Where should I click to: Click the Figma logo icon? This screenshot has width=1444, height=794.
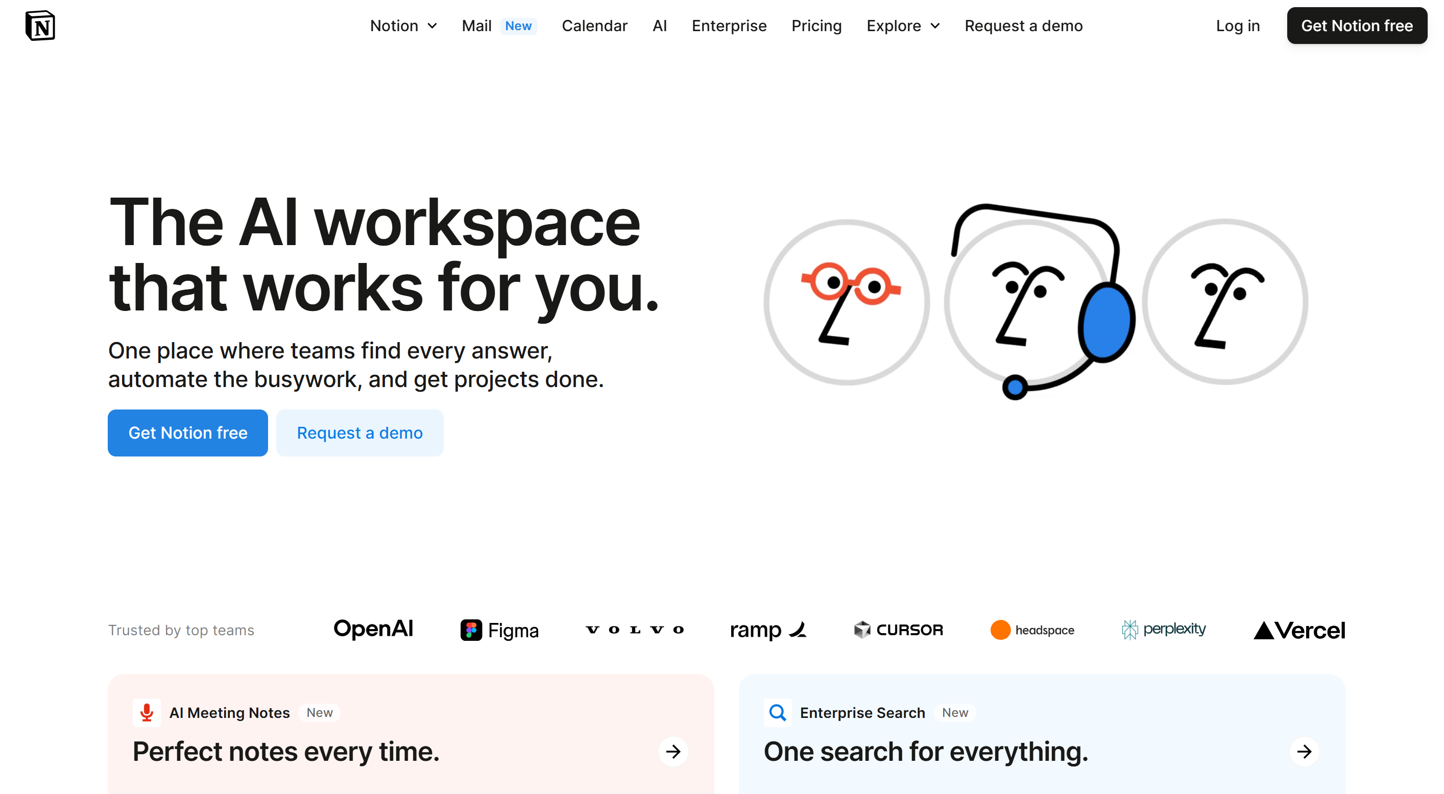471,630
